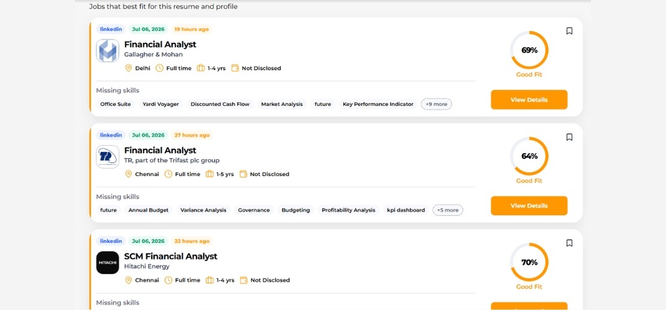The height and width of the screenshot is (310, 666).
Task: Expand the +5 more missing skills
Action: [x=448, y=210]
